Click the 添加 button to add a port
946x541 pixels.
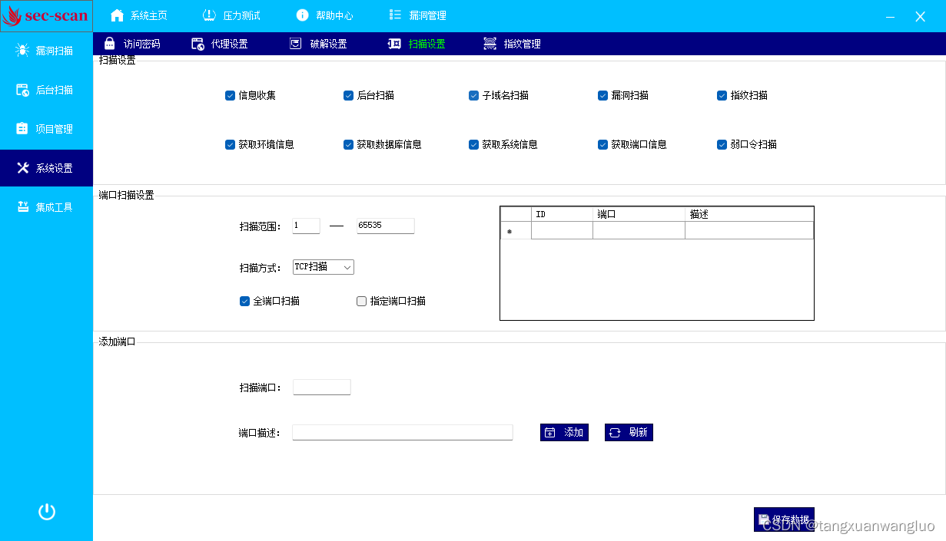coord(564,432)
